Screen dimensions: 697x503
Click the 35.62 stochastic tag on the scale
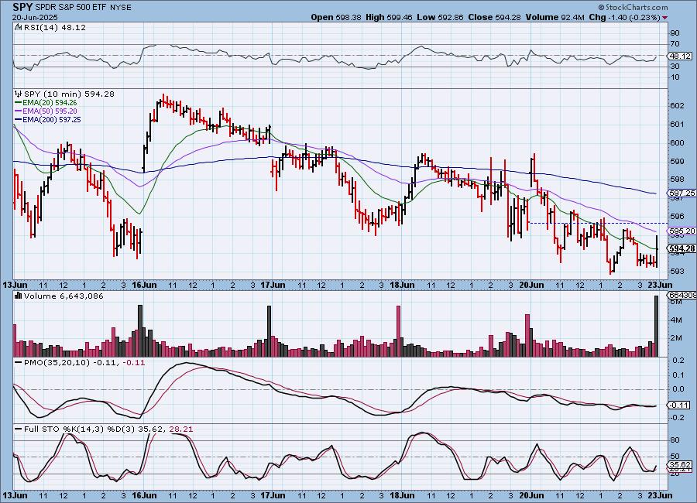point(680,465)
